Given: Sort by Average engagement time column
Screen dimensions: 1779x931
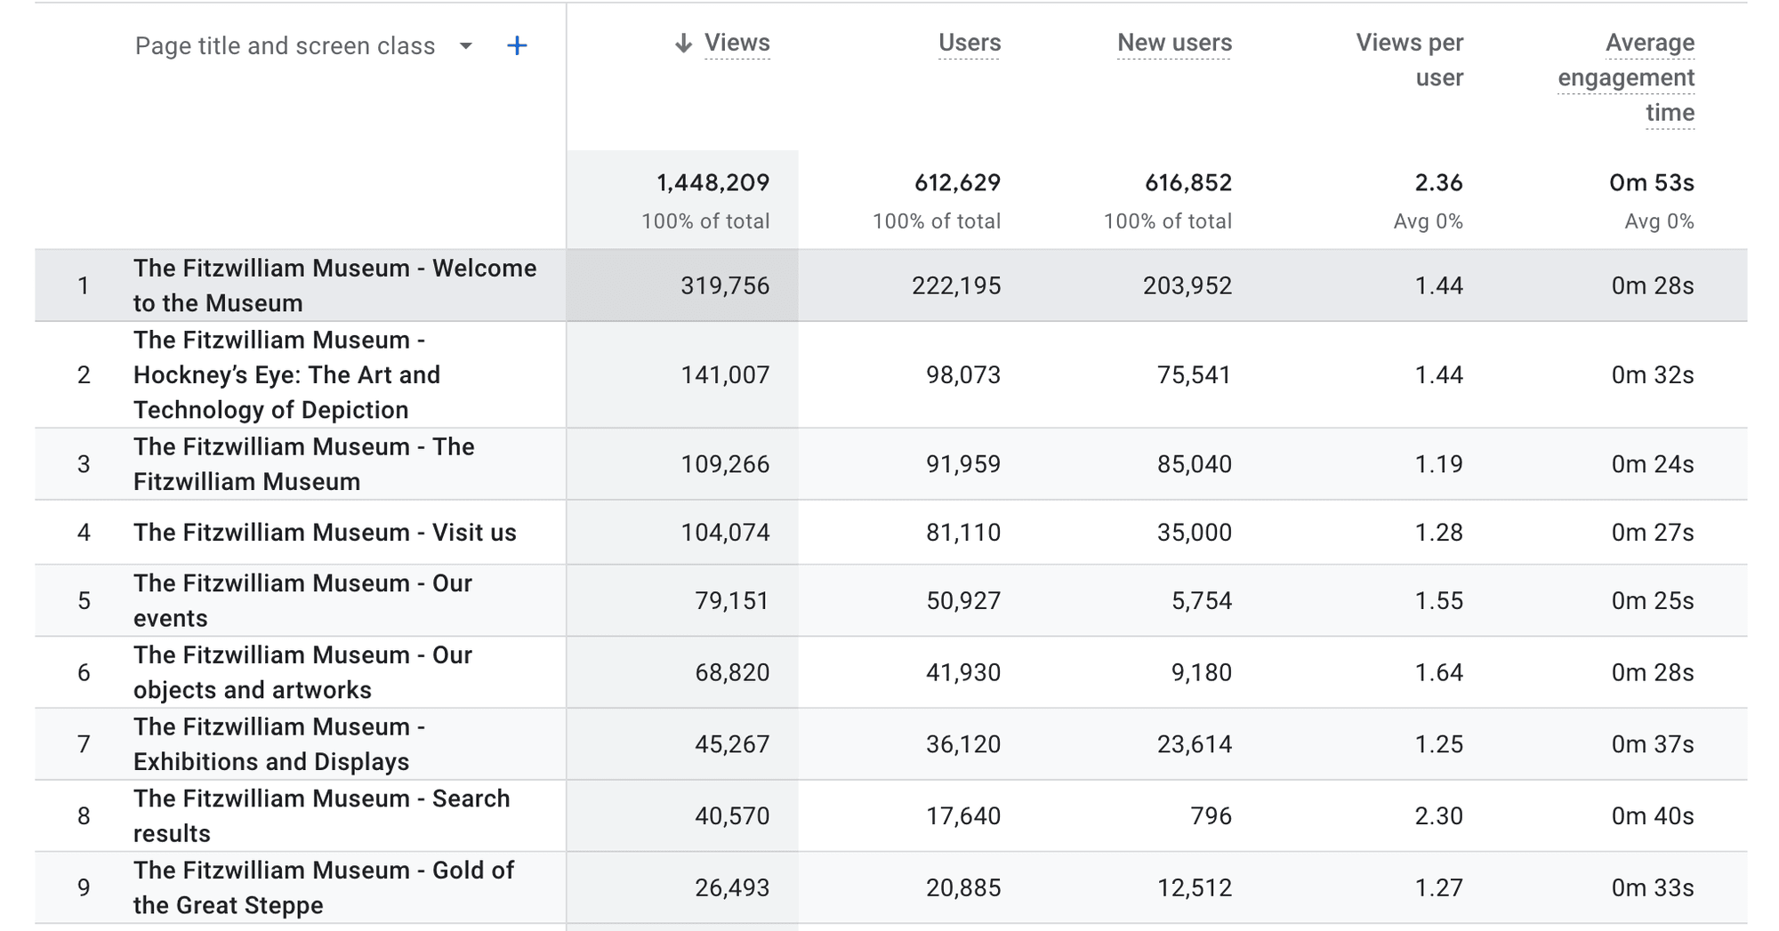Looking at the screenshot, I should coord(1626,77).
